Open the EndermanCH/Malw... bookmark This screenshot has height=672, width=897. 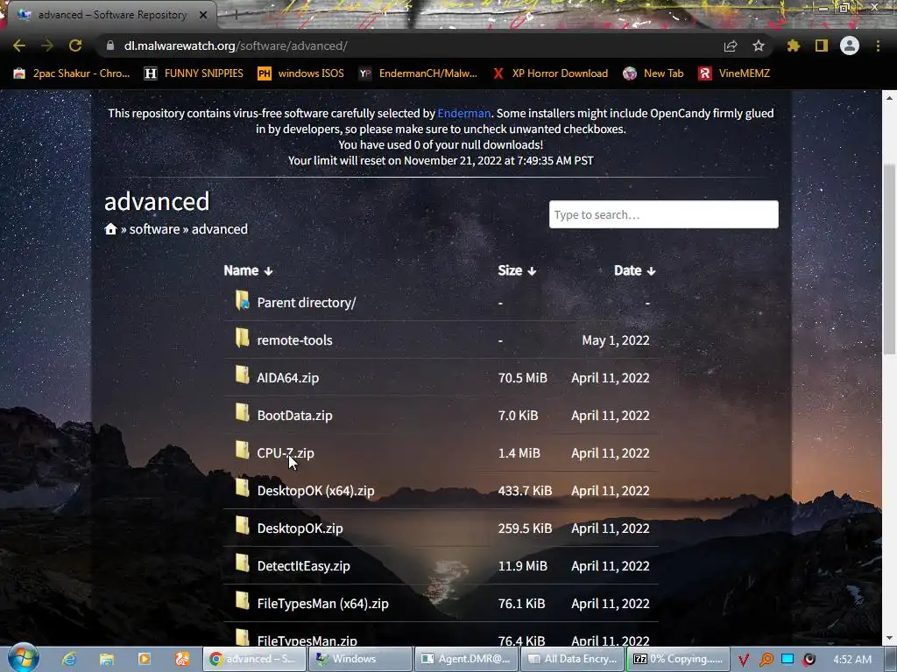click(x=418, y=73)
